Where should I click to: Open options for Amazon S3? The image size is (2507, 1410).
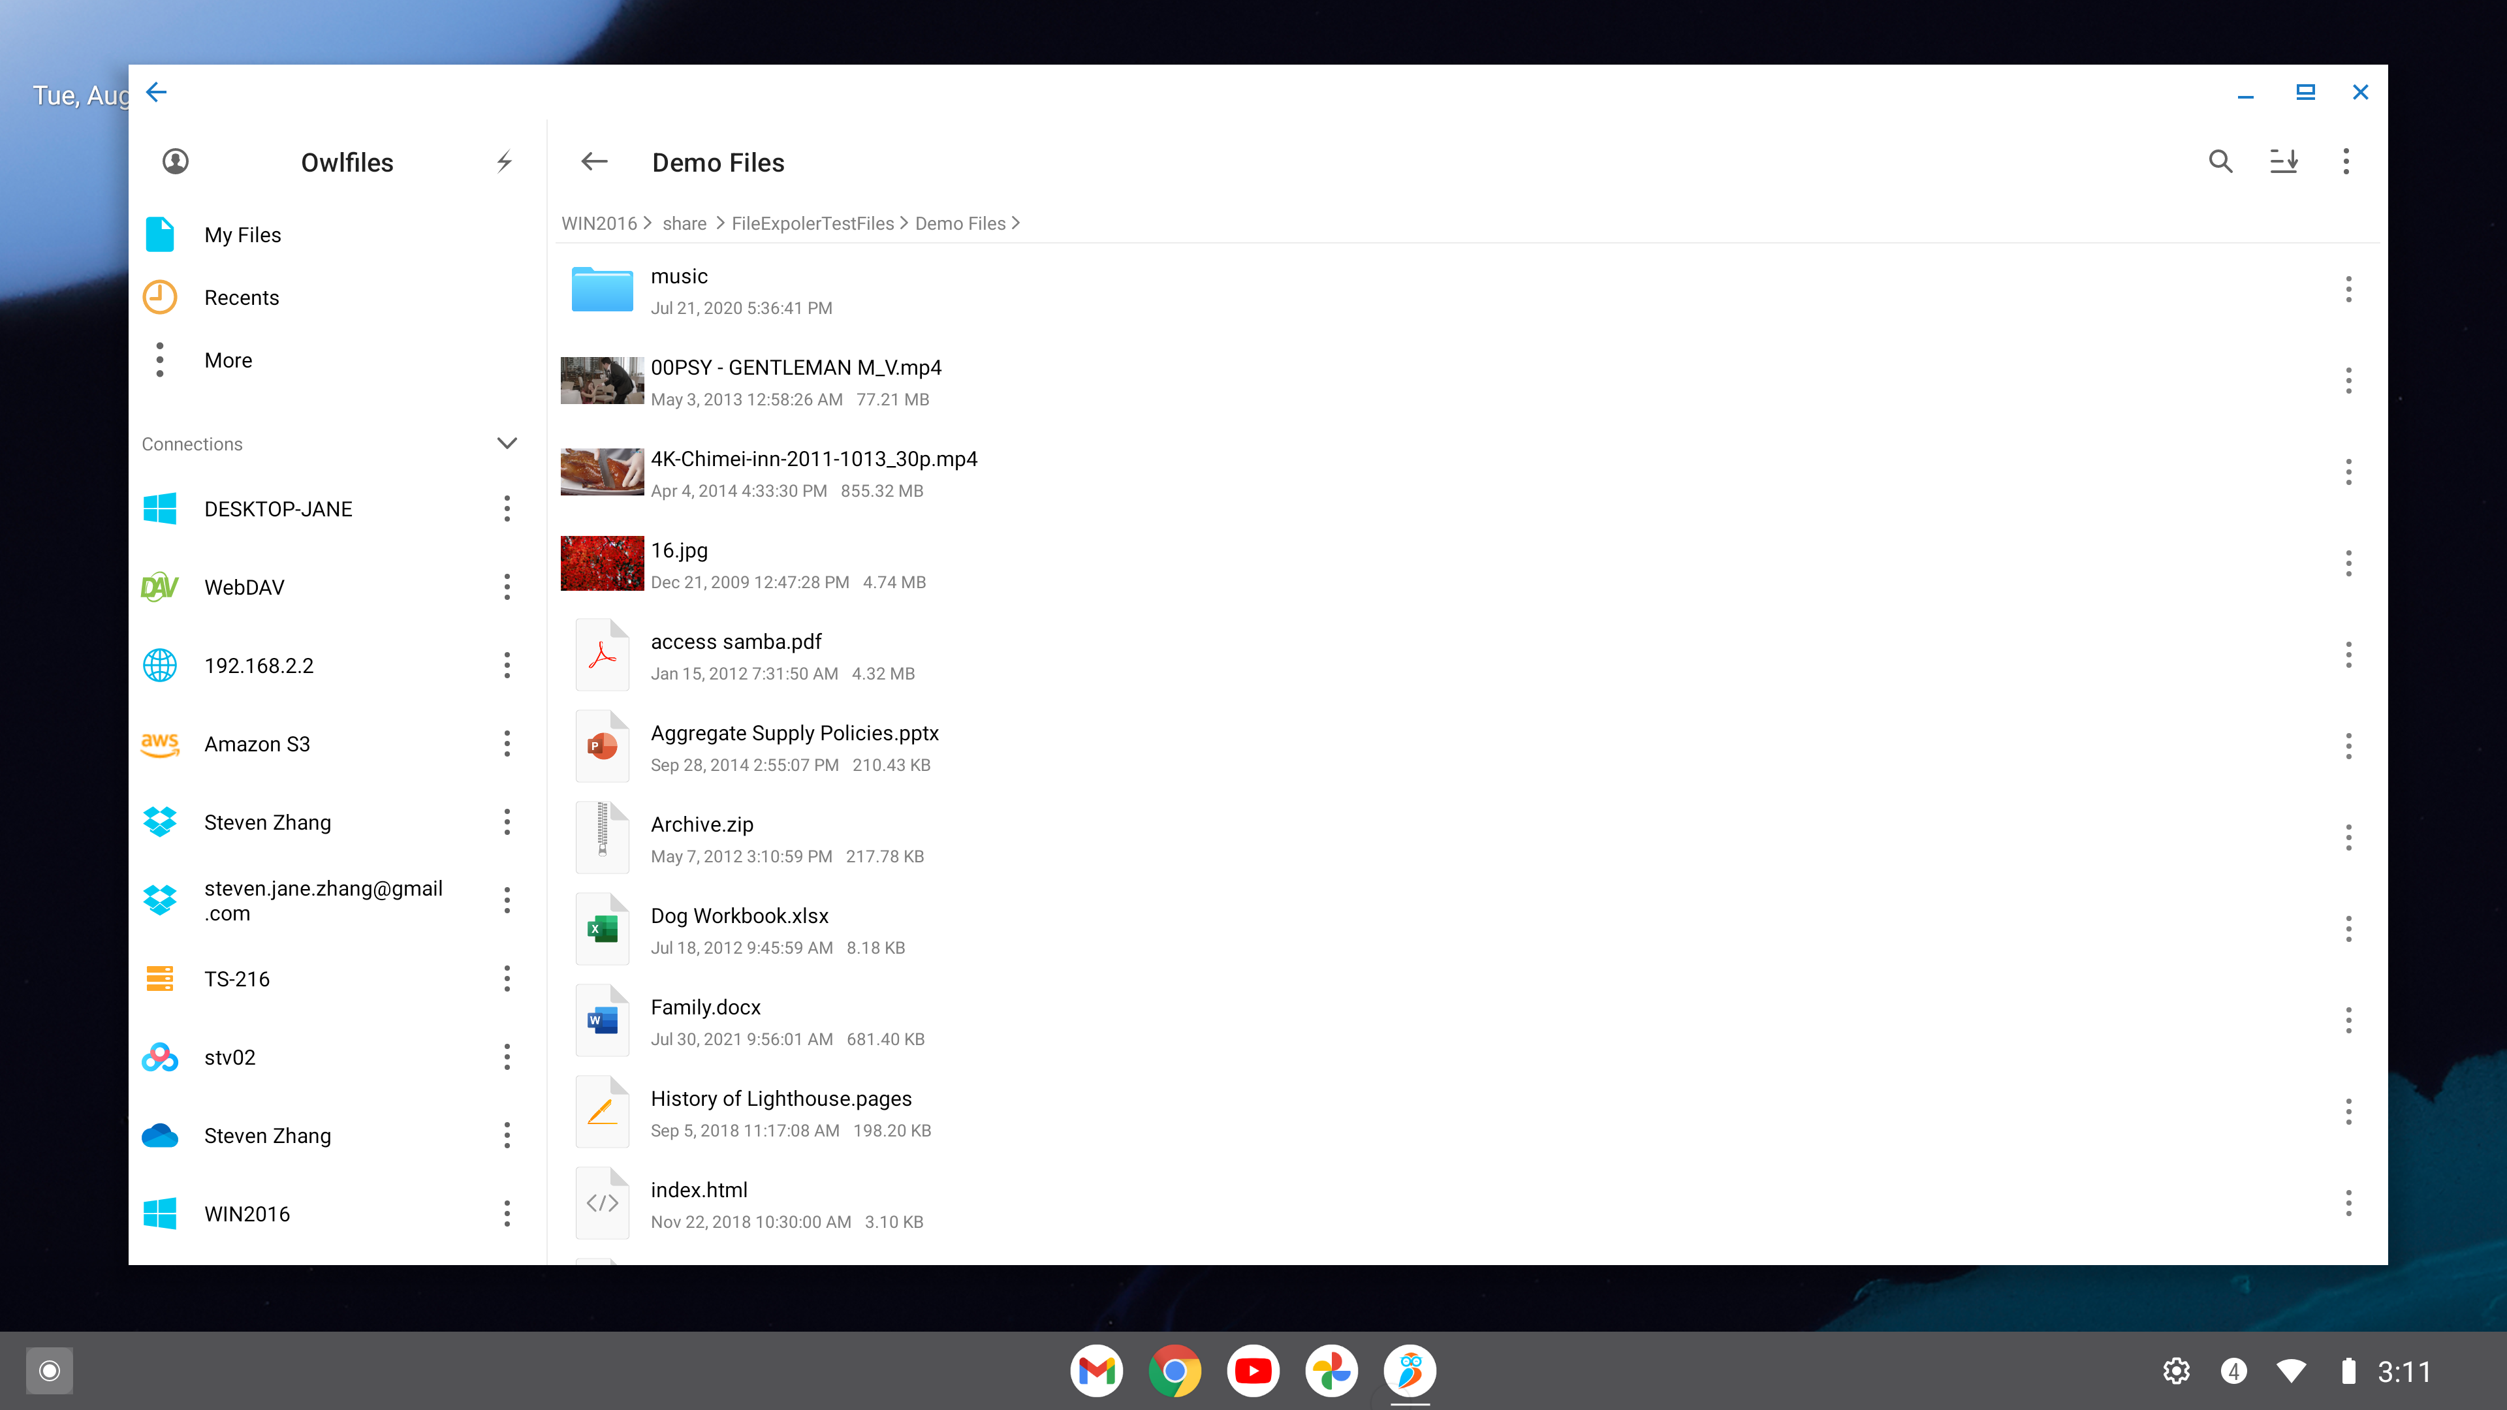pos(506,744)
